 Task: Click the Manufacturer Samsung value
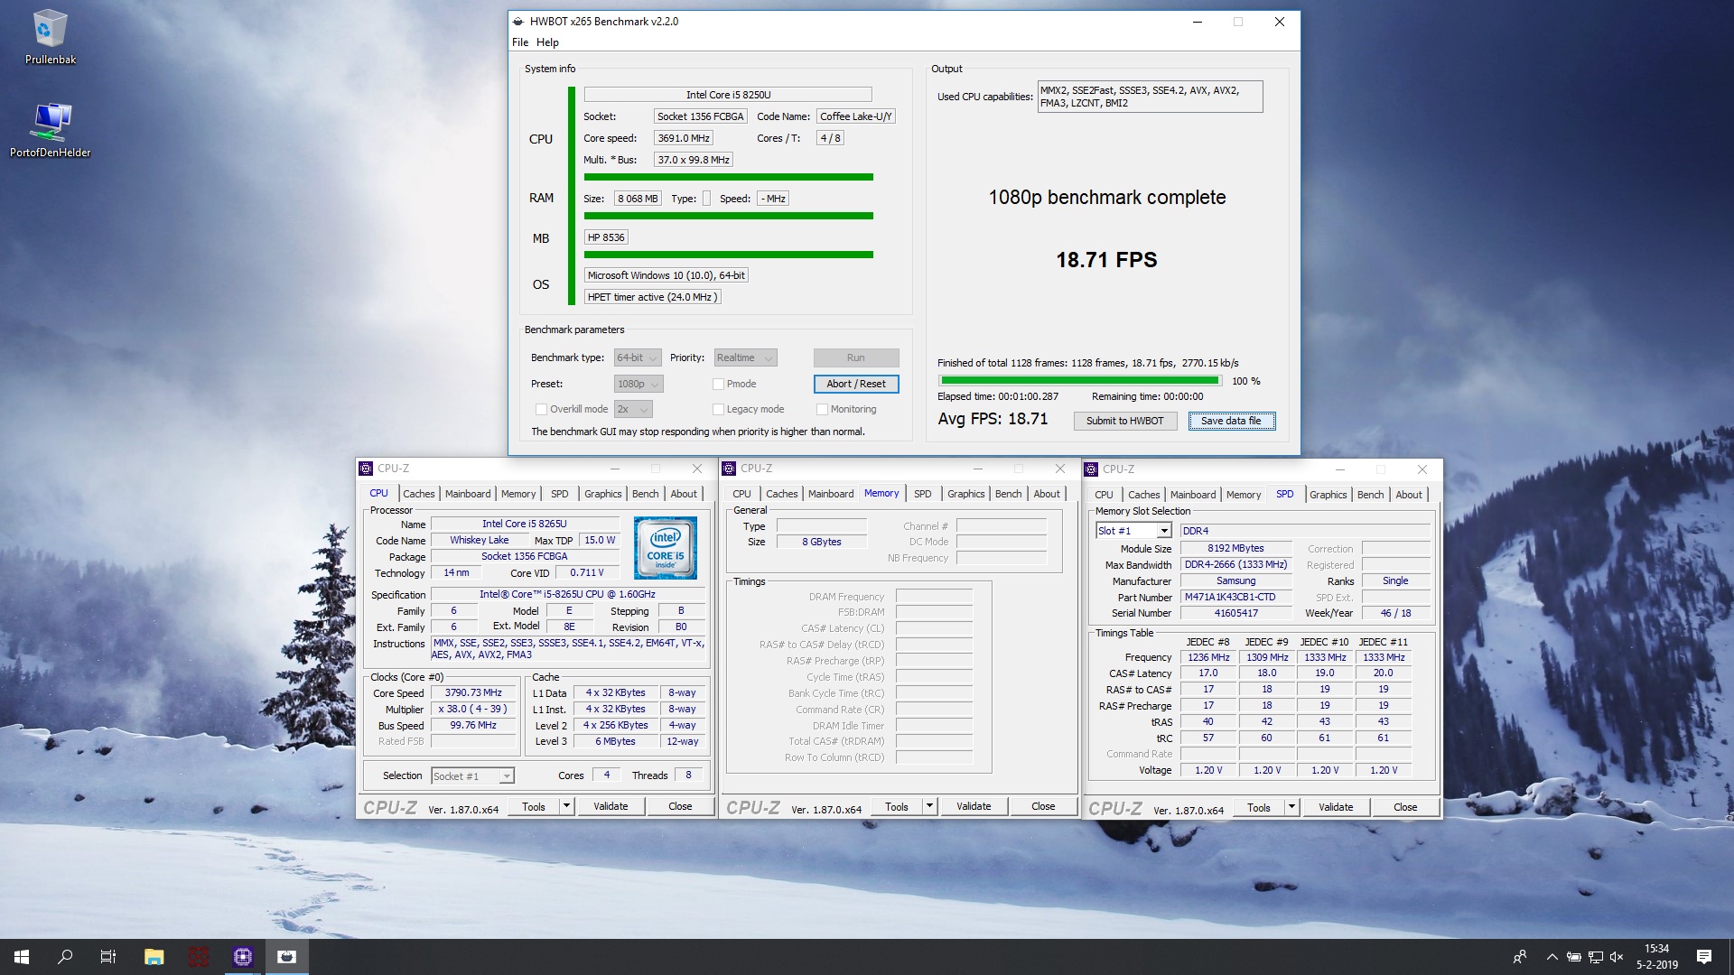coord(1235,580)
